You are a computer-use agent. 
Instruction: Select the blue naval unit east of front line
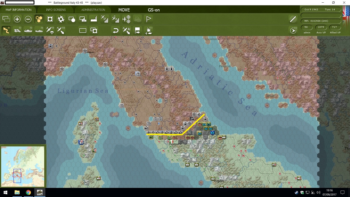[213, 133]
